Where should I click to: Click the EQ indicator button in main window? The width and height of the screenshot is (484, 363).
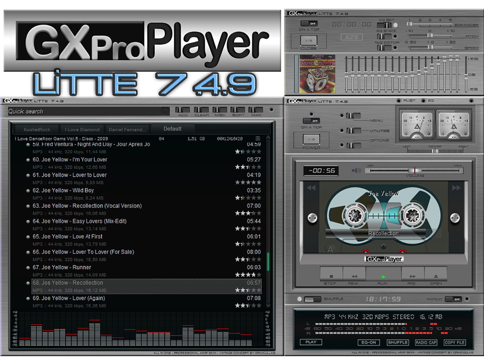click(423, 101)
